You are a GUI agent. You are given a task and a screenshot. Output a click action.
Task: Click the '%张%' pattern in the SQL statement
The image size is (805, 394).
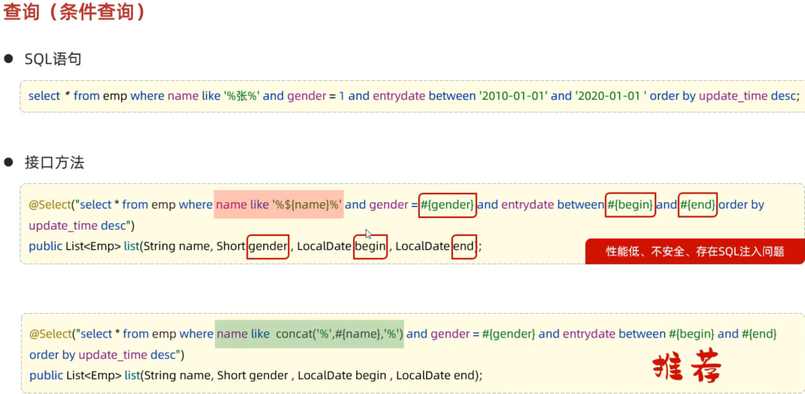click(242, 96)
